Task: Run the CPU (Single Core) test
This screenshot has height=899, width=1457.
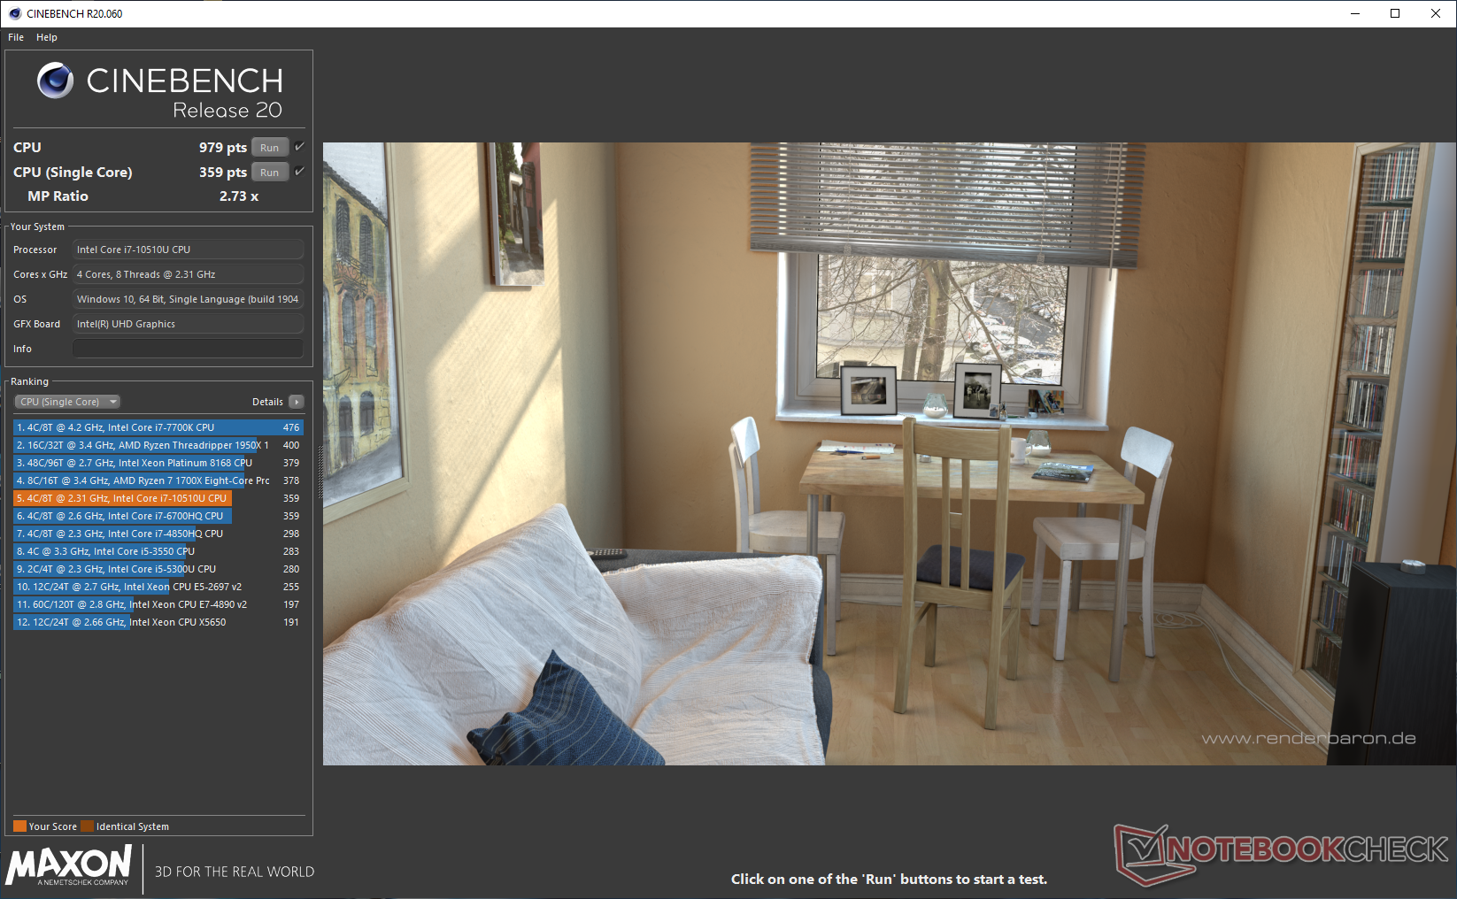Action: pos(270,173)
